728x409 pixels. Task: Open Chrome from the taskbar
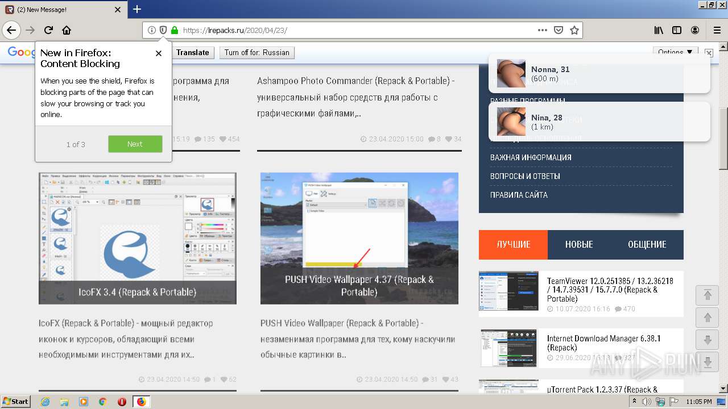coord(102,402)
